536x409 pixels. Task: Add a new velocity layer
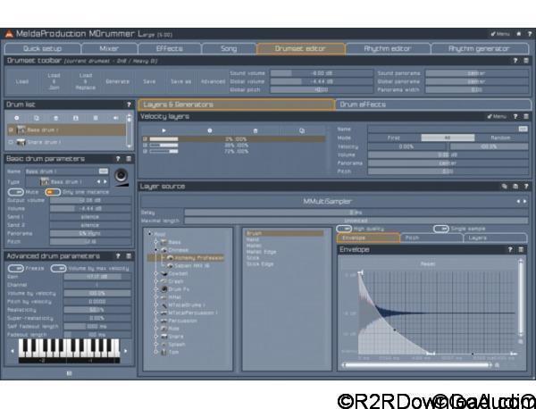(210, 130)
